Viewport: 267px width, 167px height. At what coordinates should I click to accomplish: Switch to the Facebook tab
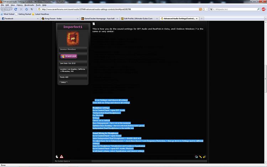click(20, 19)
